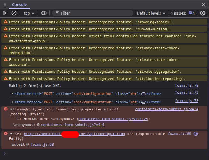Screen dimensions: 209x160
Task: Click inside the Filter input field
Action: coord(93,13)
